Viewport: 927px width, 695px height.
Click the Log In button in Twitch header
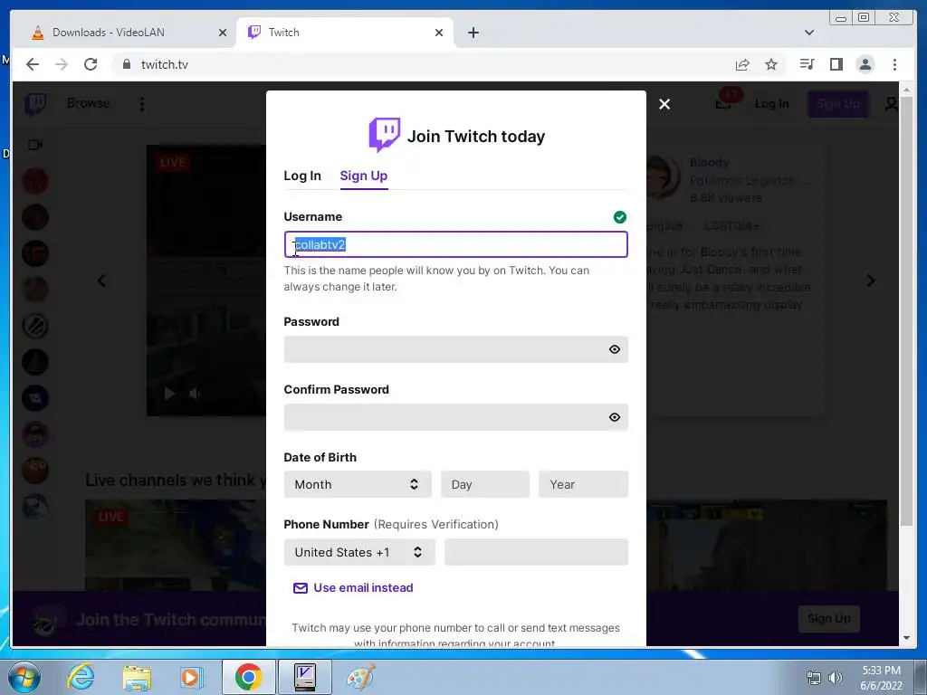pyautogui.click(x=771, y=104)
